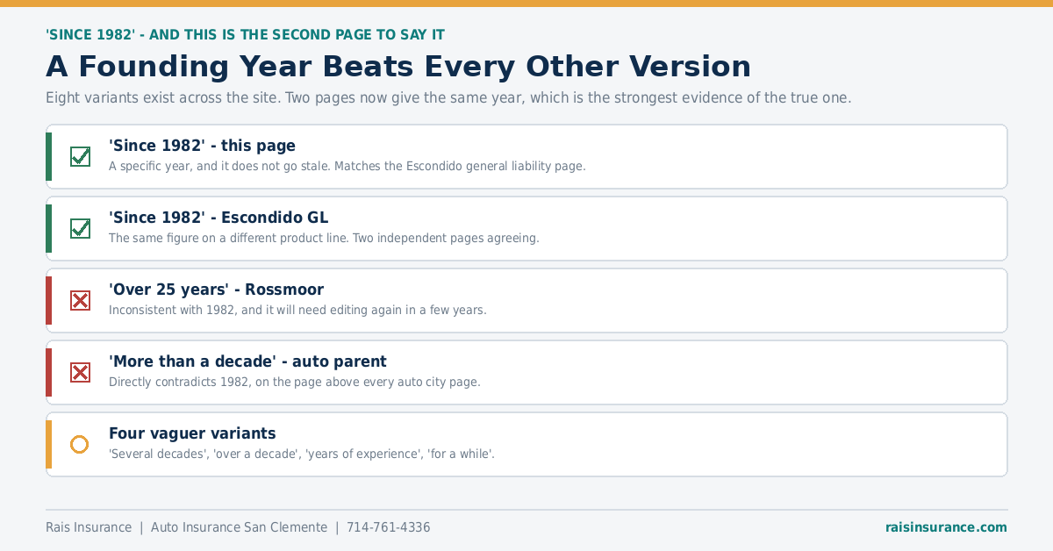This screenshot has width=1053, height=551.
Task: Click the orange accent bar on the vaguer variants card
Action: tap(48, 444)
